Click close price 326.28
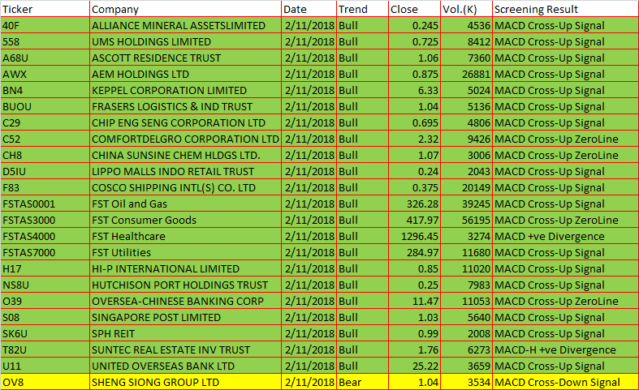Image resolution: width=639 pixels, height=390 pixels. pos(414,204)
